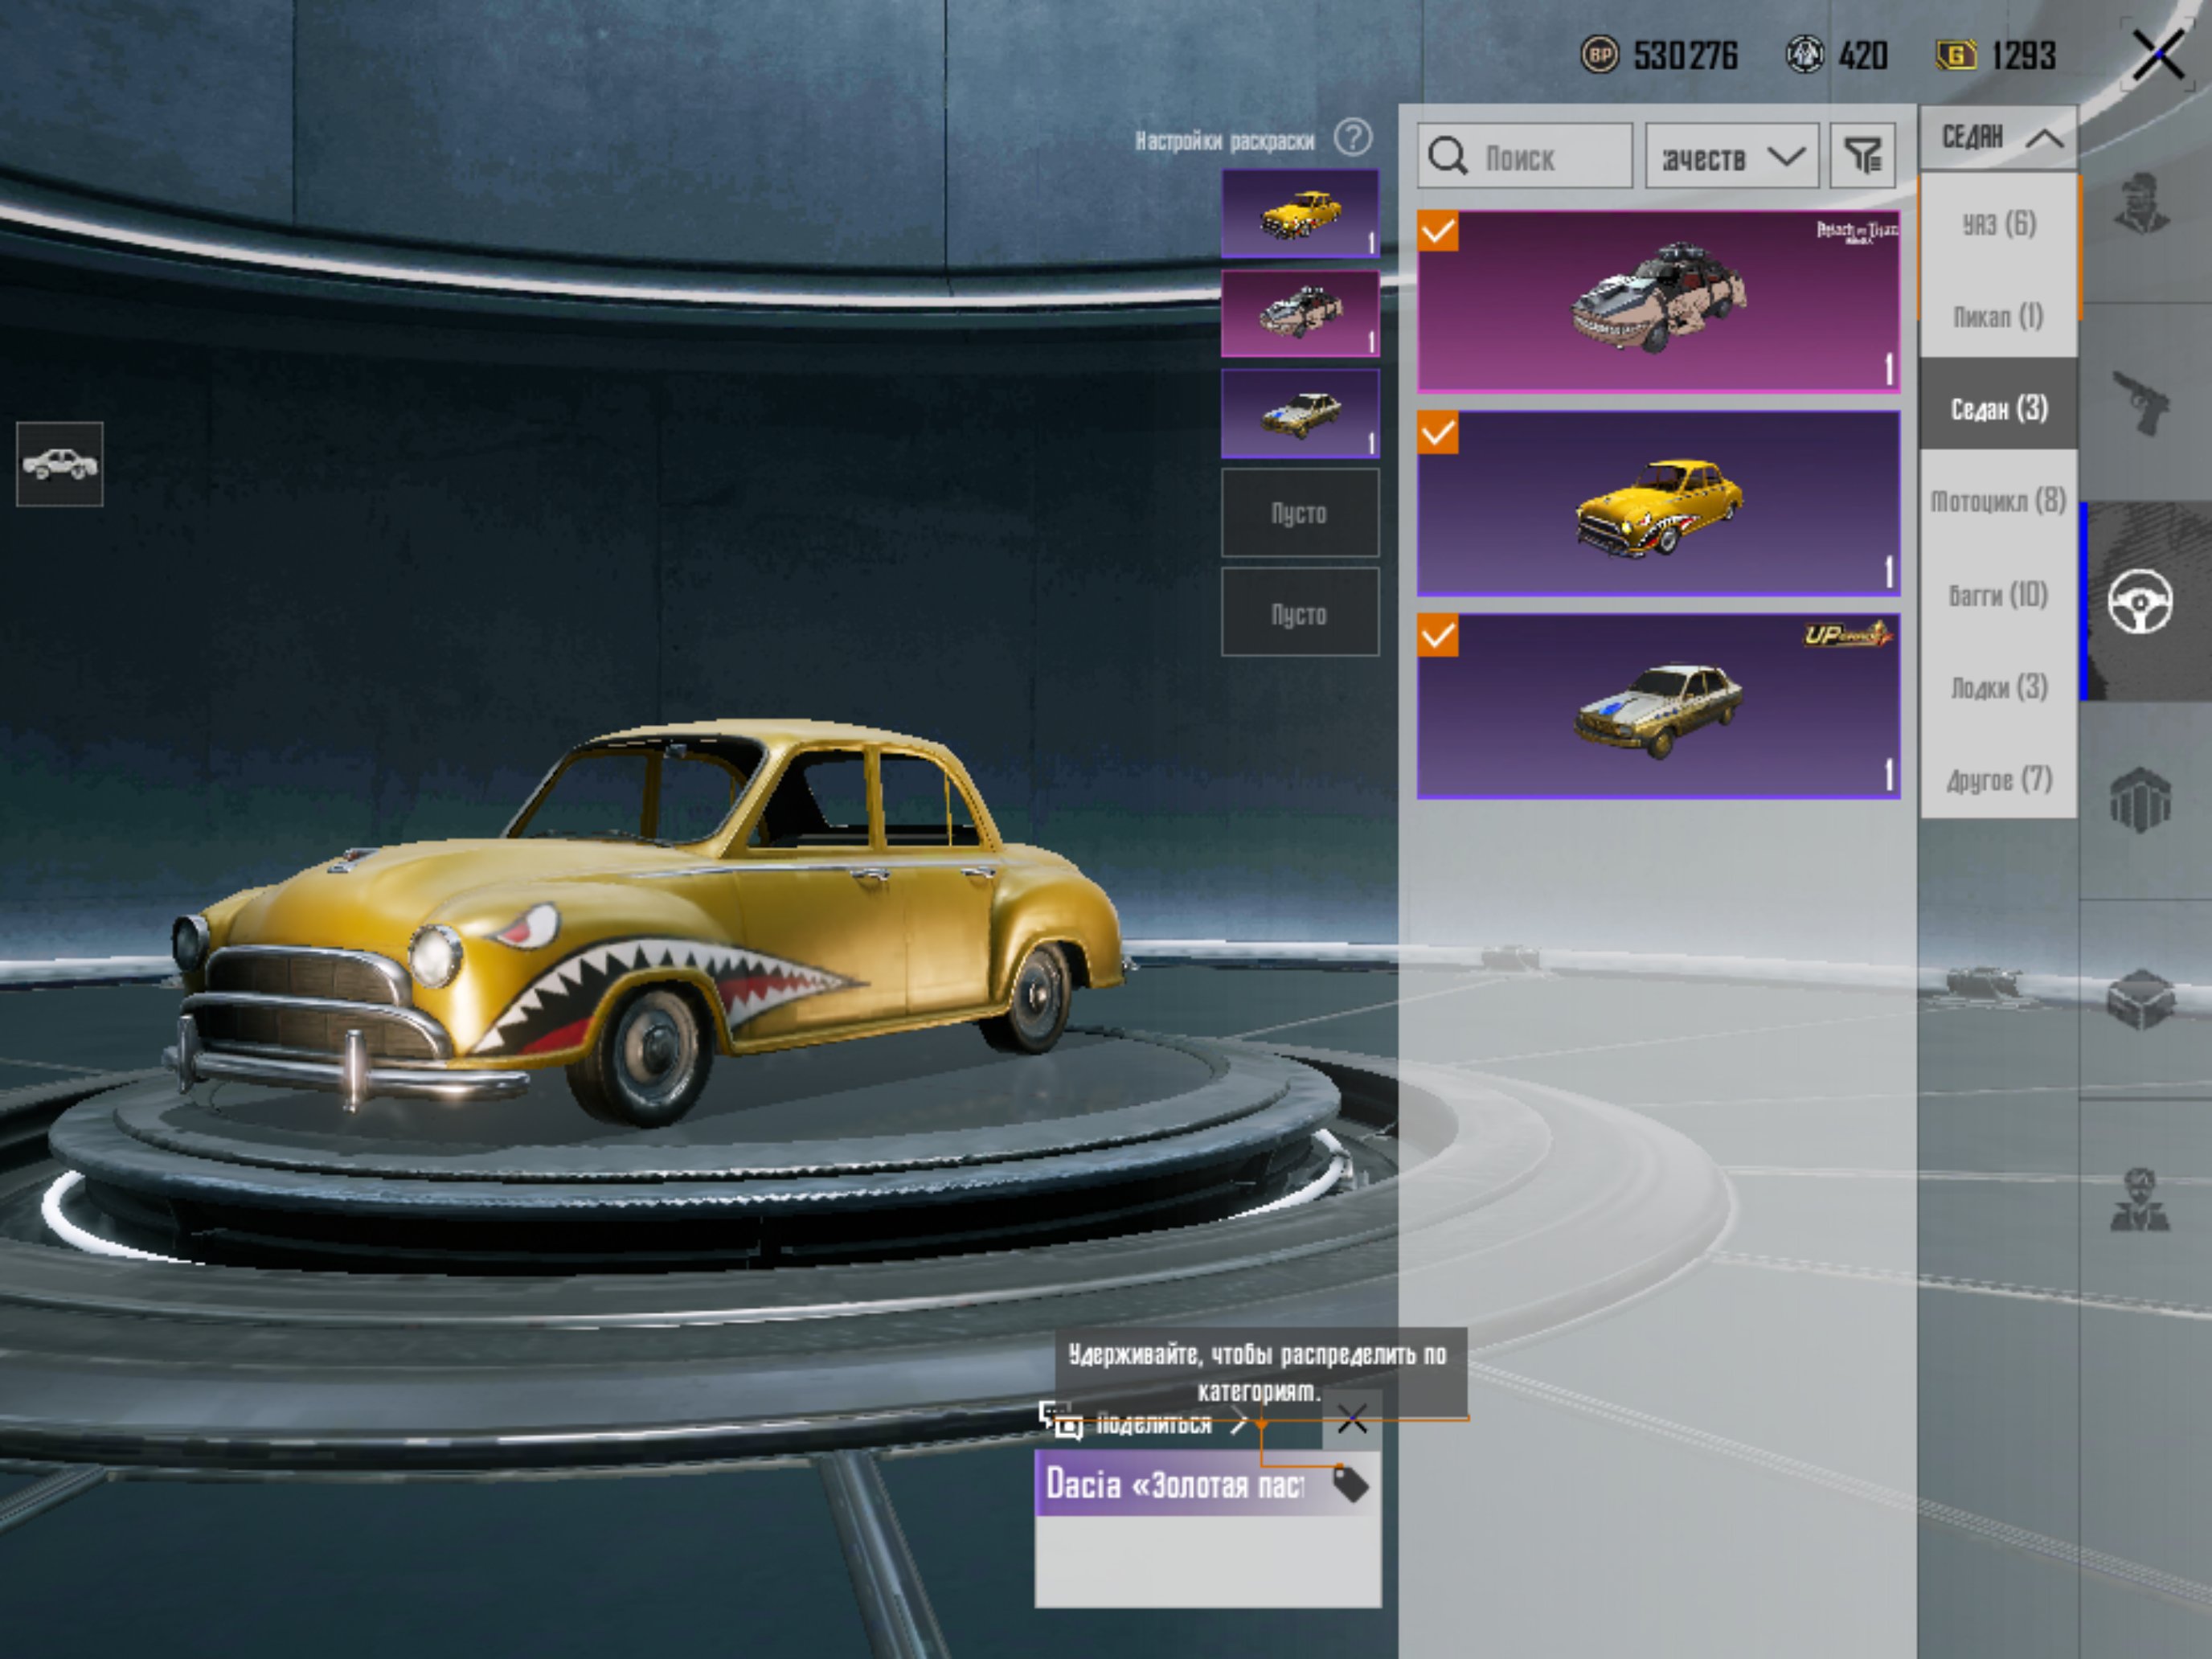Viewport: 2212px width, 1659px height.
Task: Click the BP coin currency icon
Action: 1600,55
